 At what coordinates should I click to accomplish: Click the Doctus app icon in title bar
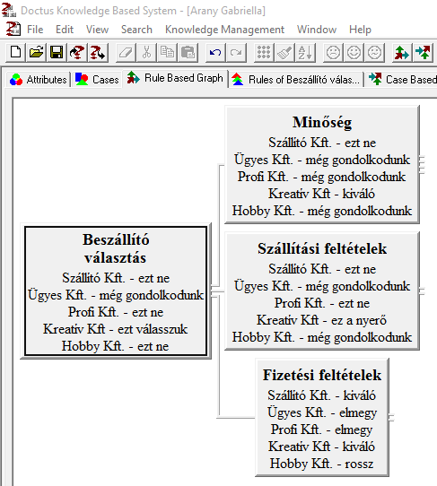[x=9, y=10]
